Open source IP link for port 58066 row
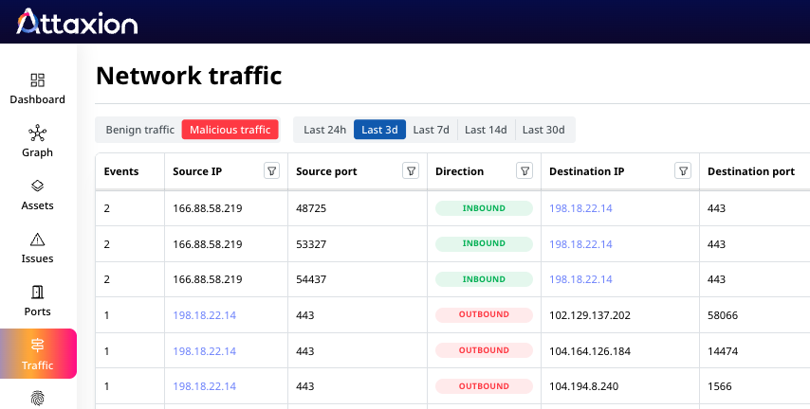Viewport: 810px width, 409px height. tap(204, 315)
